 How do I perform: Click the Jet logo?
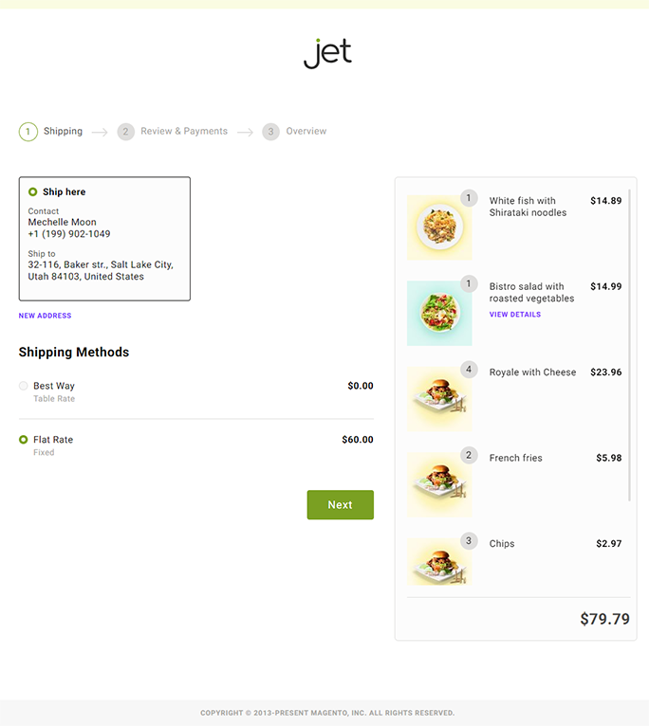click(x=327, y=53)
